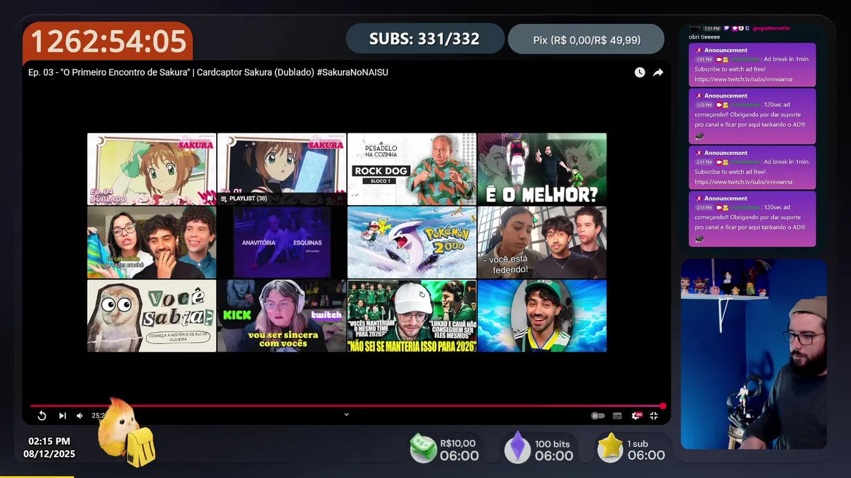The height and width of the screenshot is (478, 851).
Task: Click vinivianna name in the 1:53 PM announcement
Action: click(x=745, y=105)
